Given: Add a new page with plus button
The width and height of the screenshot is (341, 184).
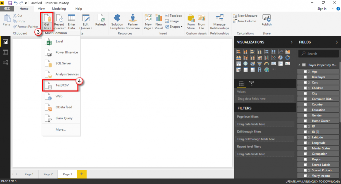Looking at the screenshot, I should point(82,174).
